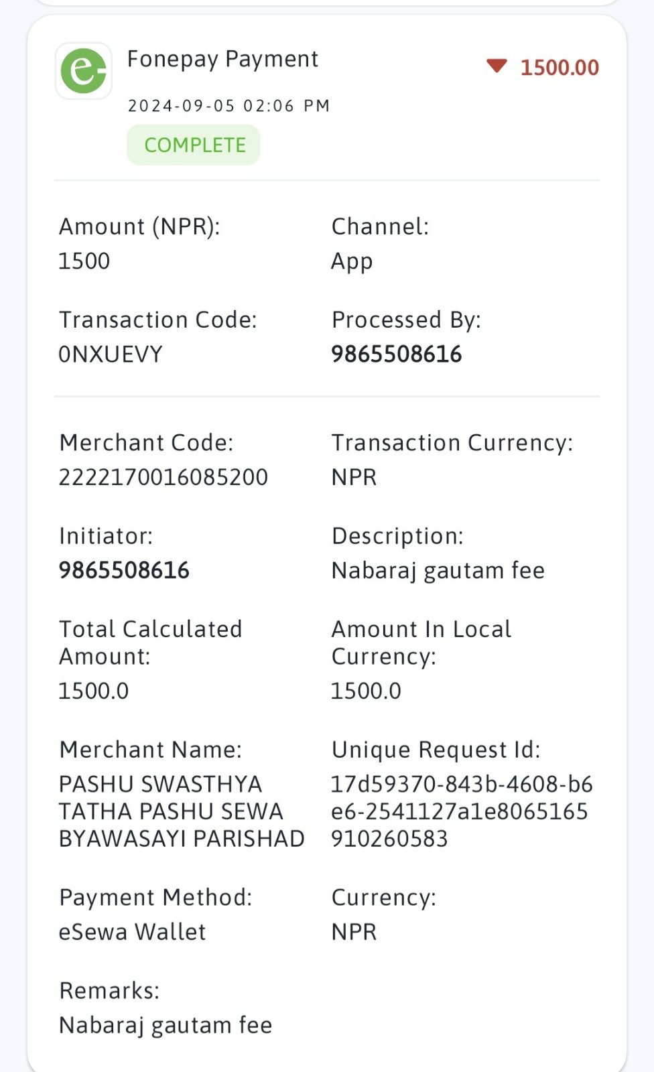Tap the Description value Nabaraj gautam fee
The image size is (654, 1072).
pyautogui.click(x=438, y=571)
